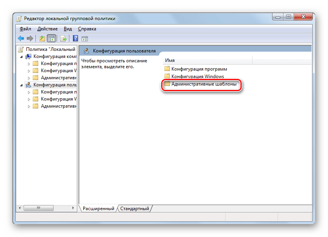Click the computer icon of Конфигурация комп

[28, 56]
